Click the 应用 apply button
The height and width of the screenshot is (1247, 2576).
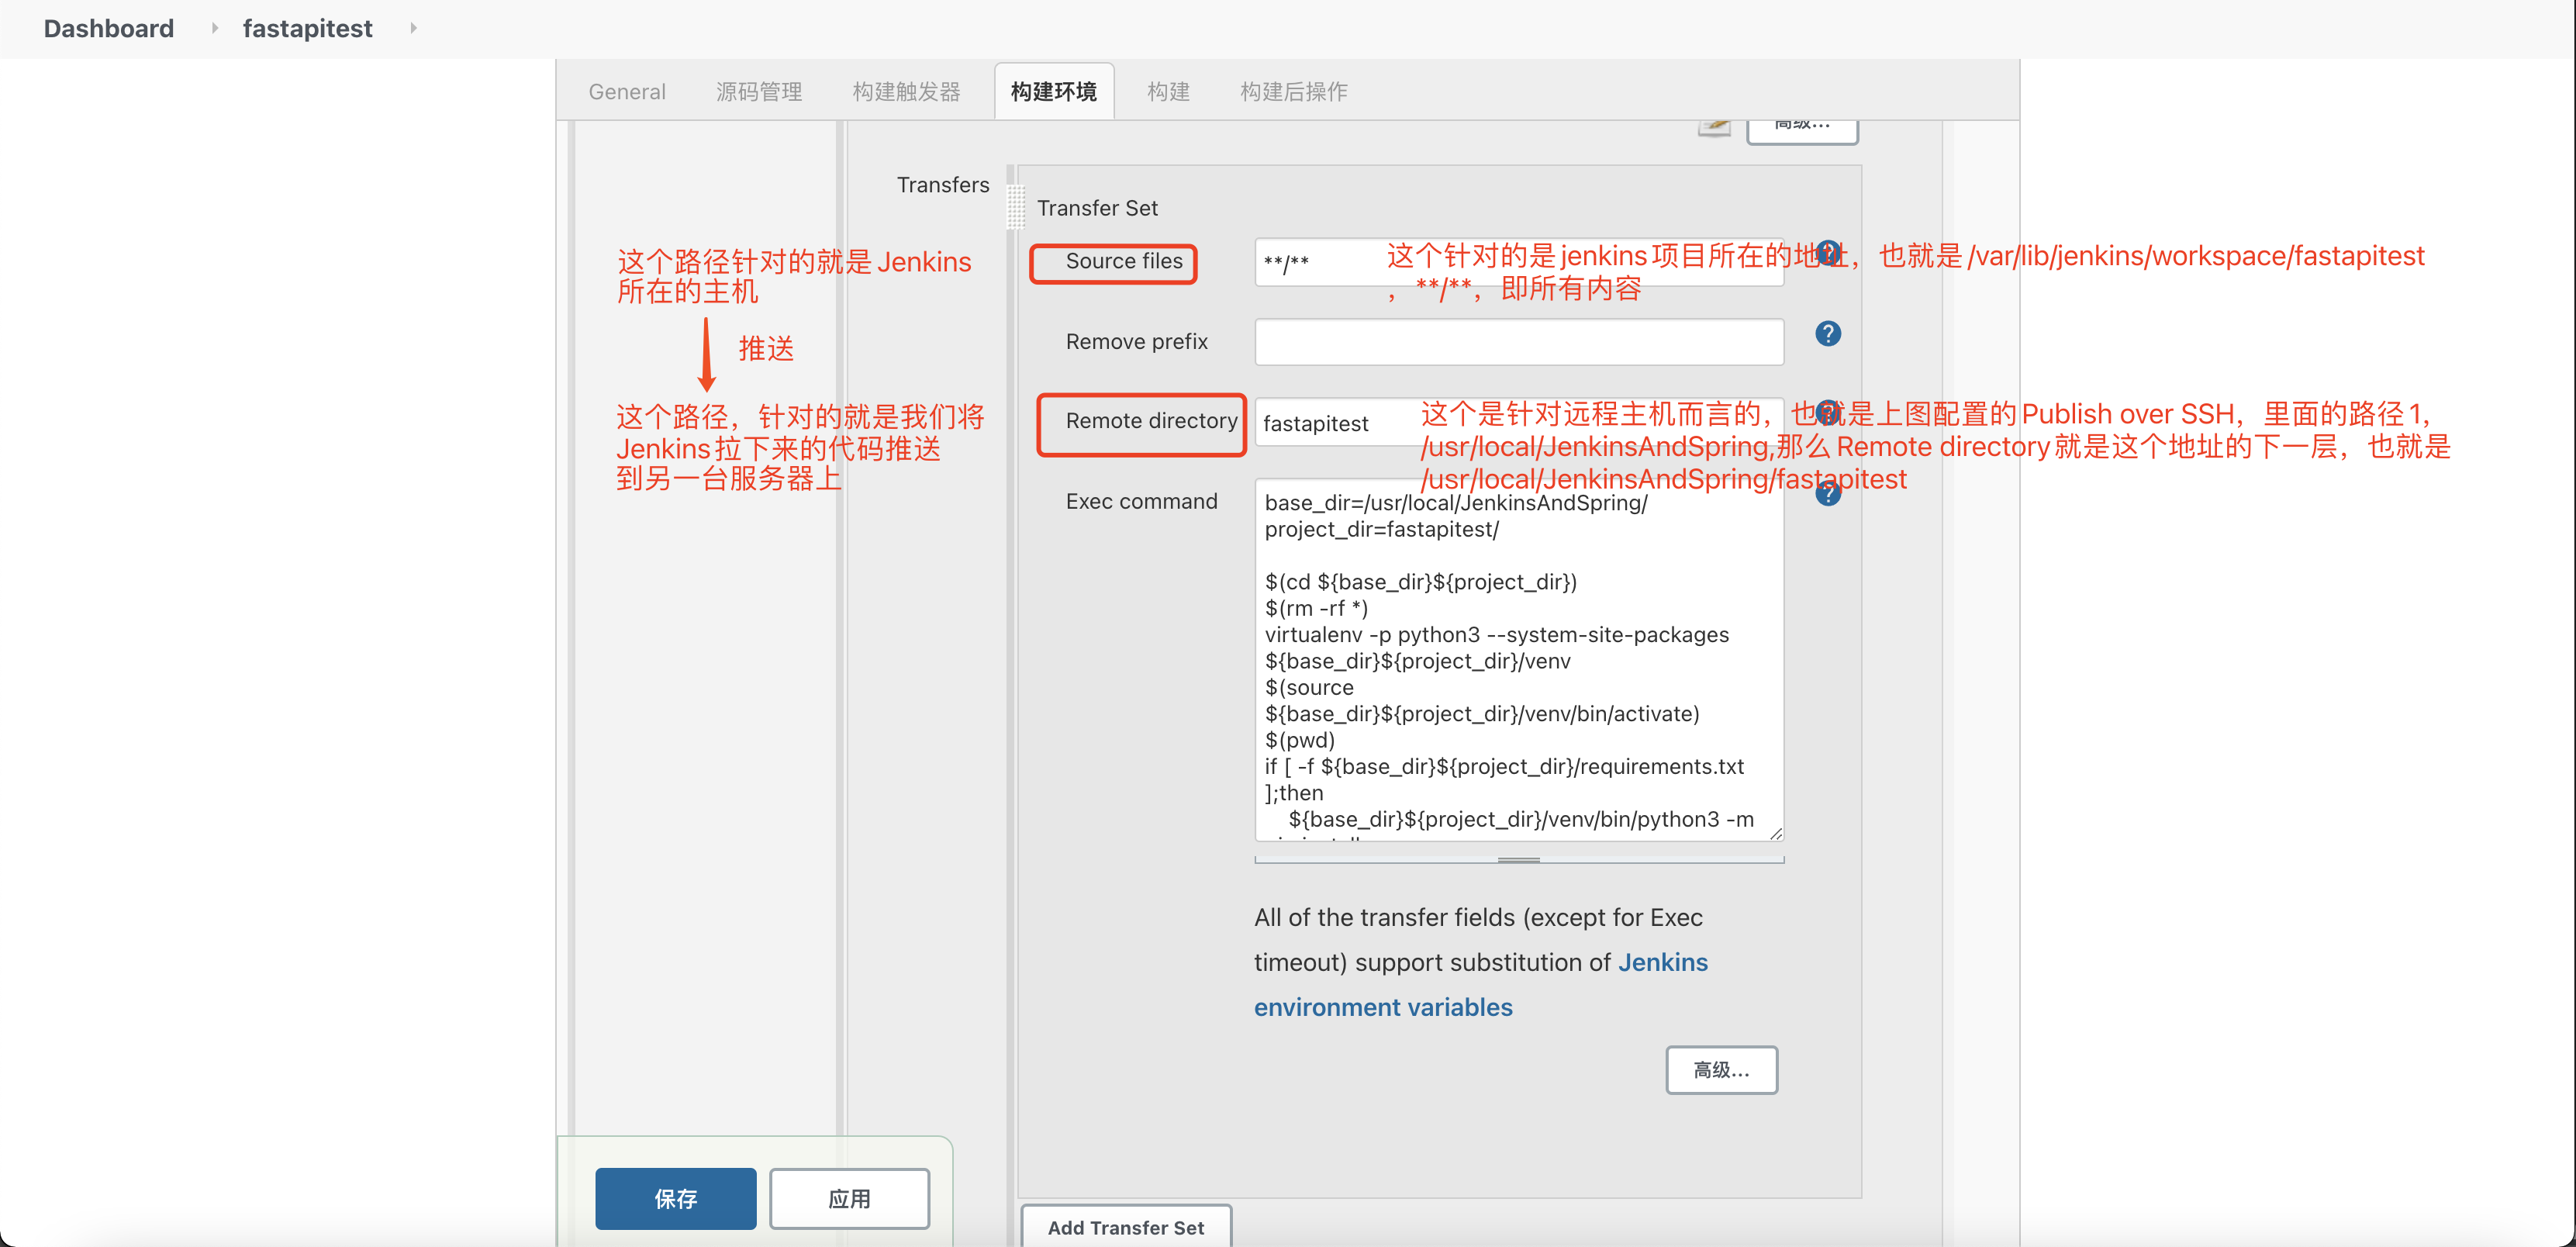click(849, 1198)
